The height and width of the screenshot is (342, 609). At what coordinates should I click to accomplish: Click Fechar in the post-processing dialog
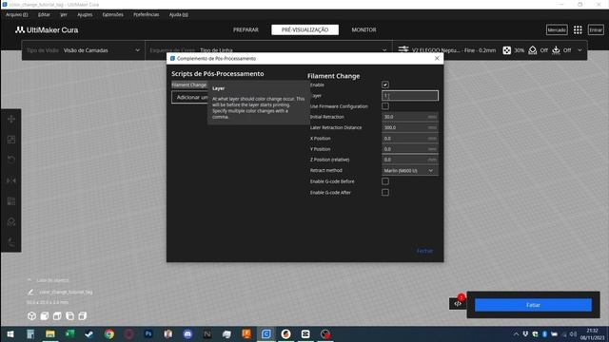click(424, 251)
